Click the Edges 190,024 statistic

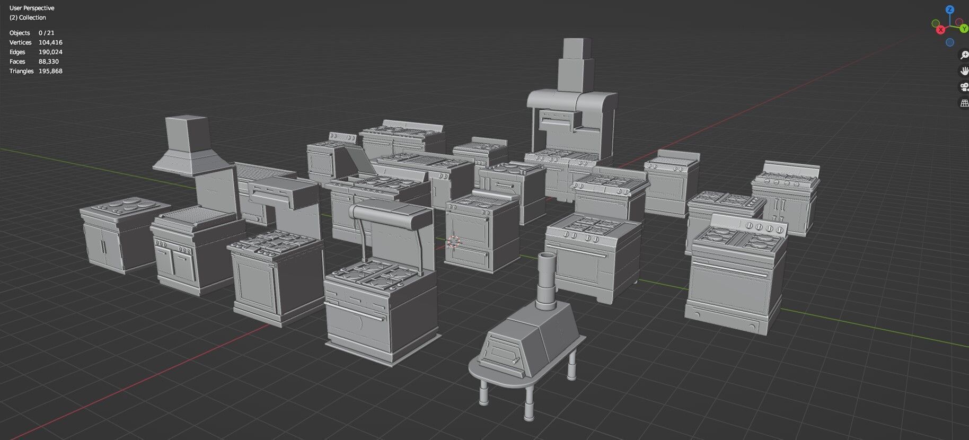tap(36, 52)
